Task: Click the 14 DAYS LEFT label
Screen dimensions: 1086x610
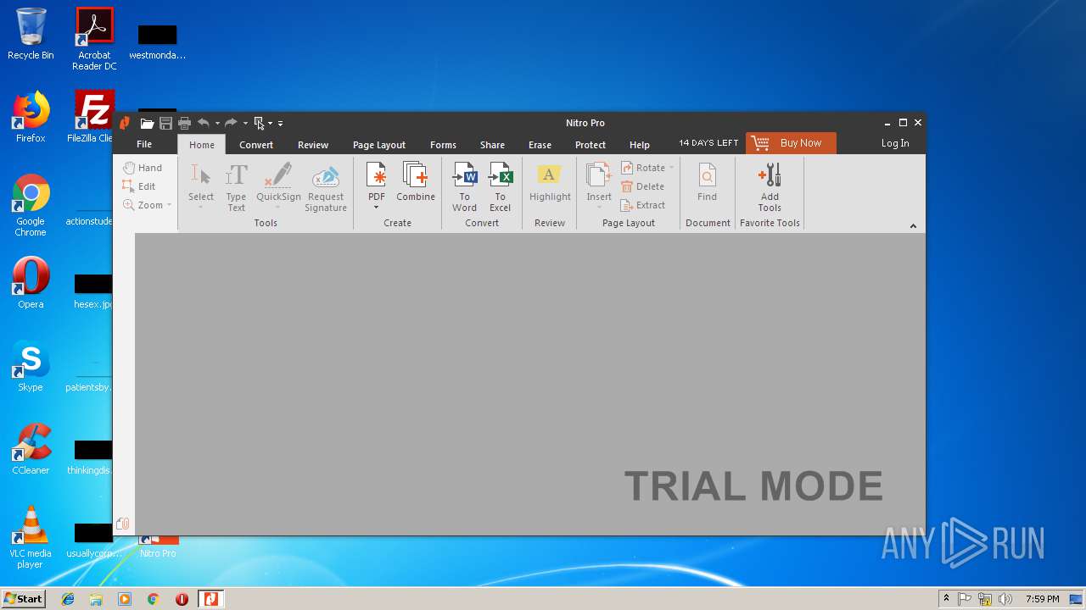Action: (708, 143)
